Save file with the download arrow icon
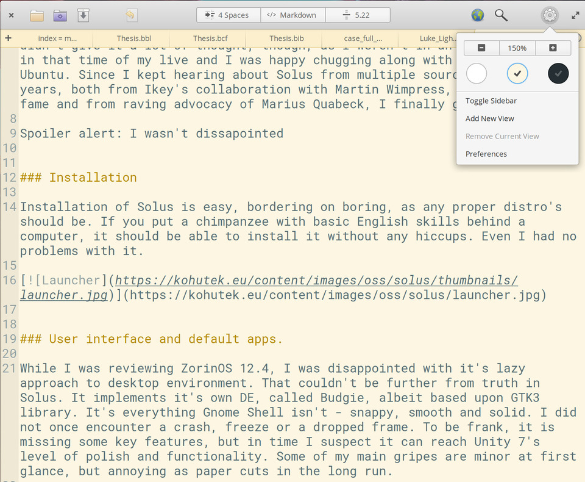The width and height of the screenshot is (585, 482). pyautogui.click(x=83, y=15)
